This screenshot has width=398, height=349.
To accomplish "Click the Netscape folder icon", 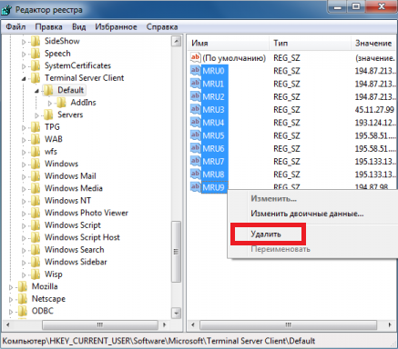I will point(23,299).
